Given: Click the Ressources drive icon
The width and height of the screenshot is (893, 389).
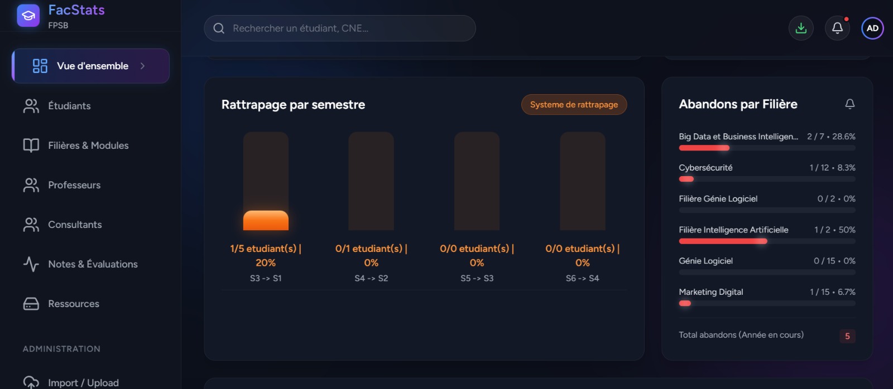Looking at the screenshot, I should coord(31,304).
